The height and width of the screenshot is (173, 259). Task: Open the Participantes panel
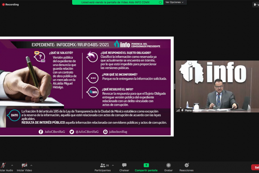click(103, 167)
